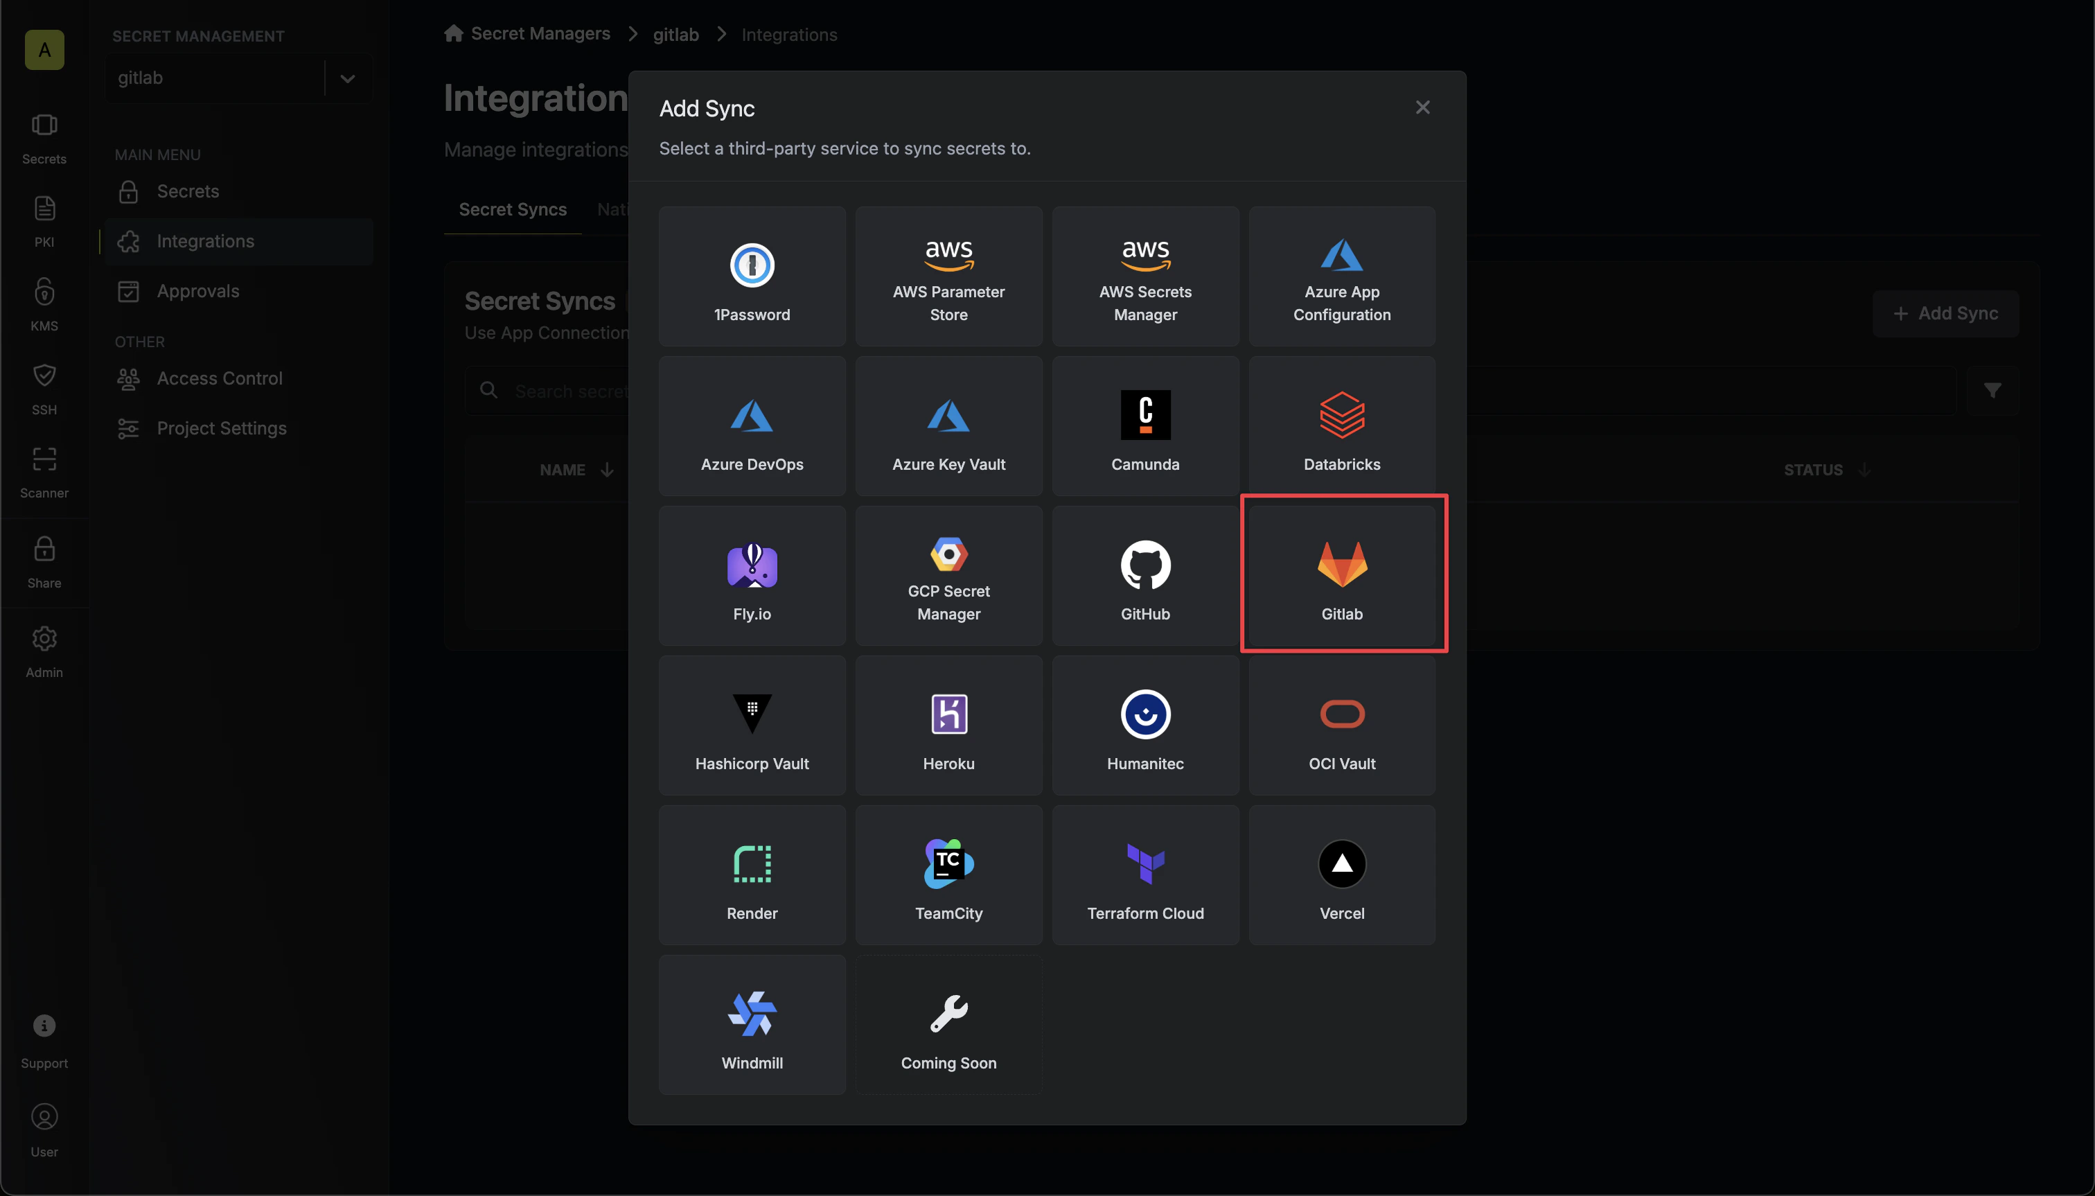Select the 1Password sync option
The width and height of the screenshot is (2095, 1196).
tap(752, 276)
